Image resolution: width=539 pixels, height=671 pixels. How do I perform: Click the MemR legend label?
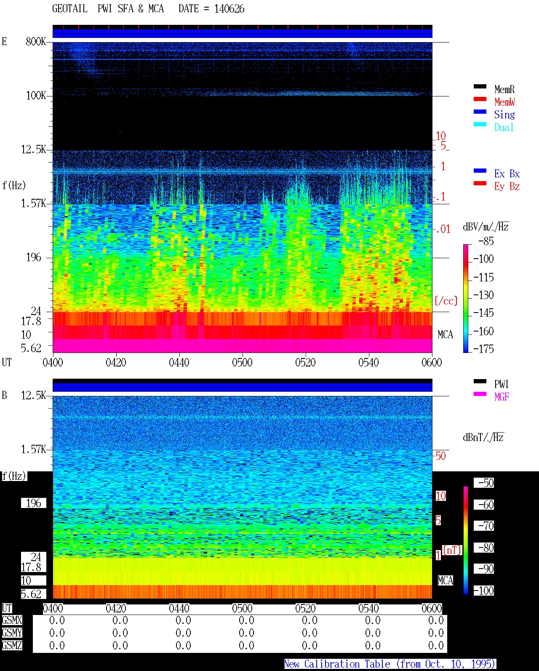coord(504,89)
